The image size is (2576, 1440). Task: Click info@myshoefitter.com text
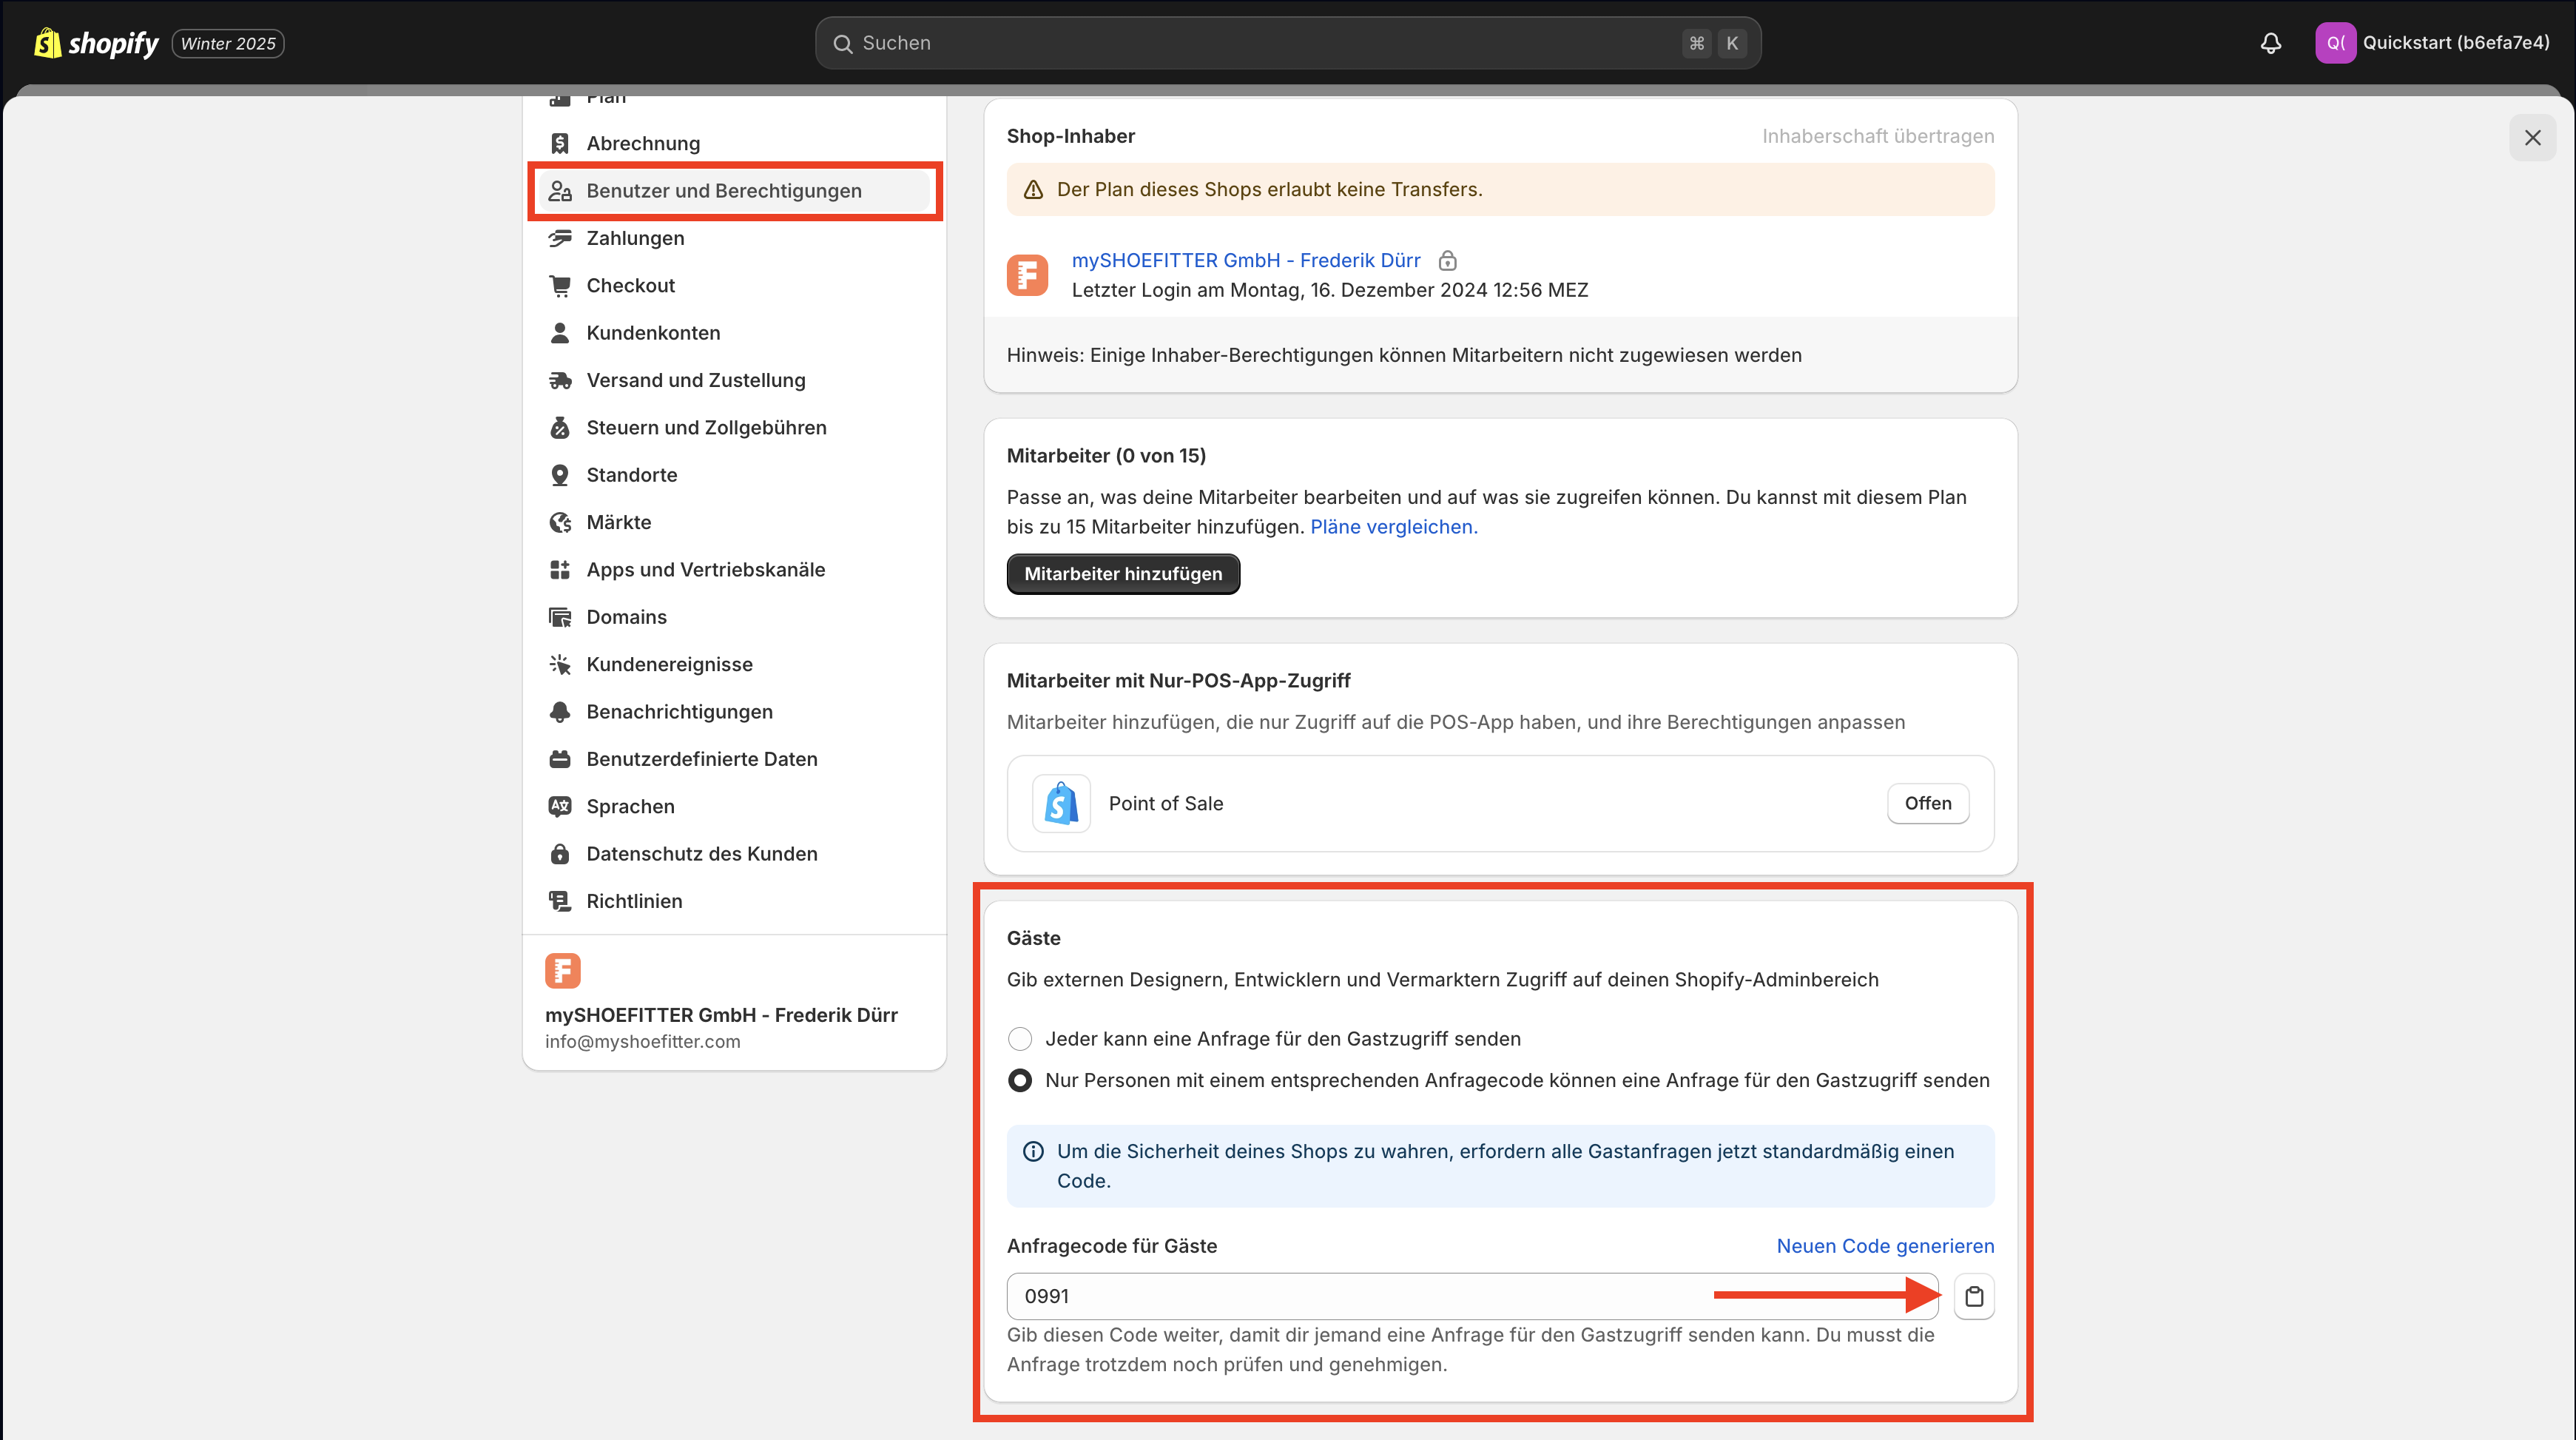coord(643,1041)
